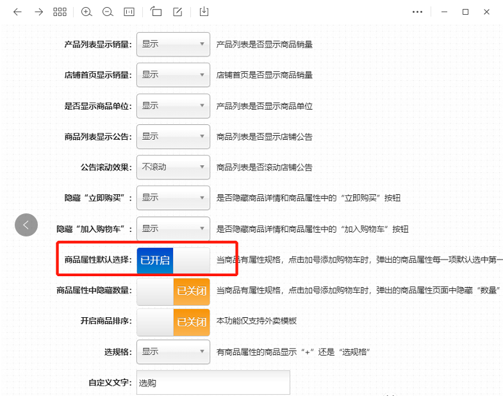Go back to the previous image
The height and width of the screenshot is (396, 503).
[x=17, y=12]
